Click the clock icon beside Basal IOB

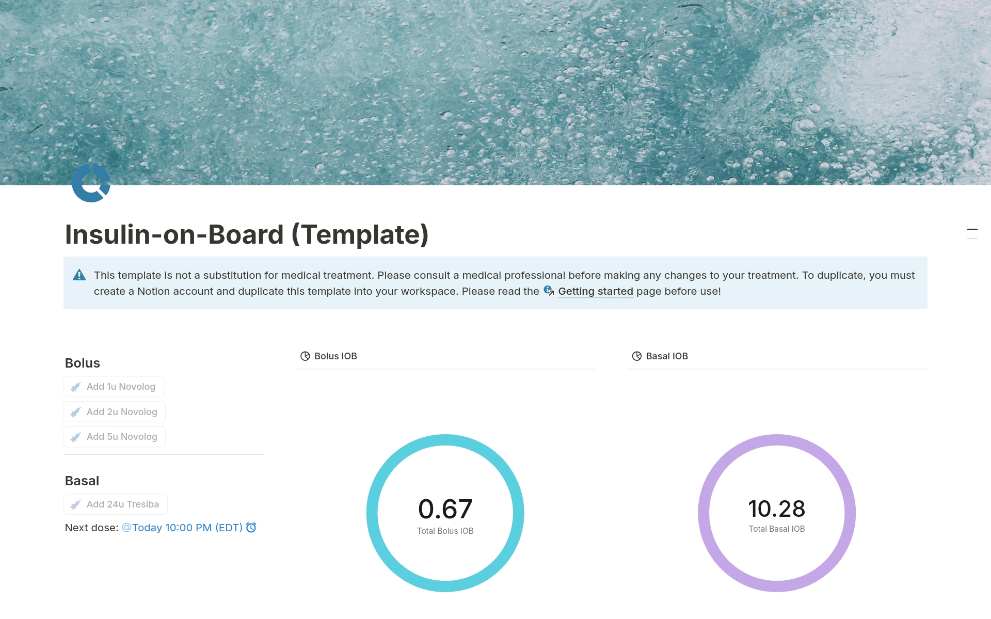click(636, 356)
